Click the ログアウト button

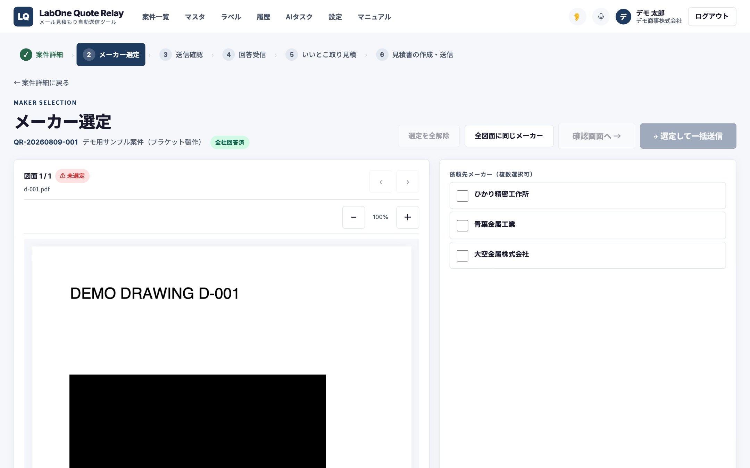[x=712, y=17]
